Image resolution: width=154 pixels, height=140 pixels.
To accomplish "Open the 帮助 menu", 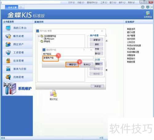I will [131, 2].
